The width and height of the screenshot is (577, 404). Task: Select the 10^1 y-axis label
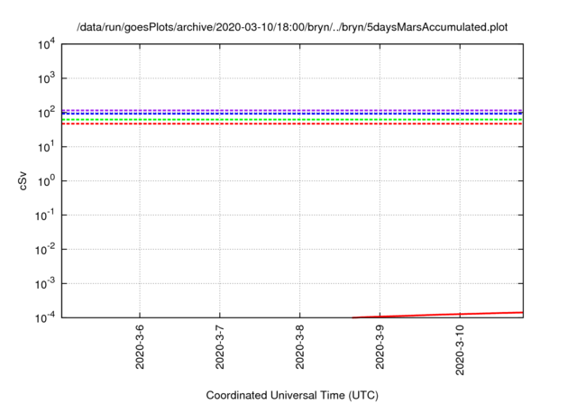pyautogui.click(x=46, y=147)
